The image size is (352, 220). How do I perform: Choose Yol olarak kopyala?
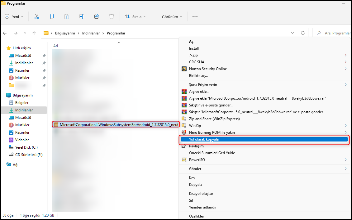click(264, 139)
